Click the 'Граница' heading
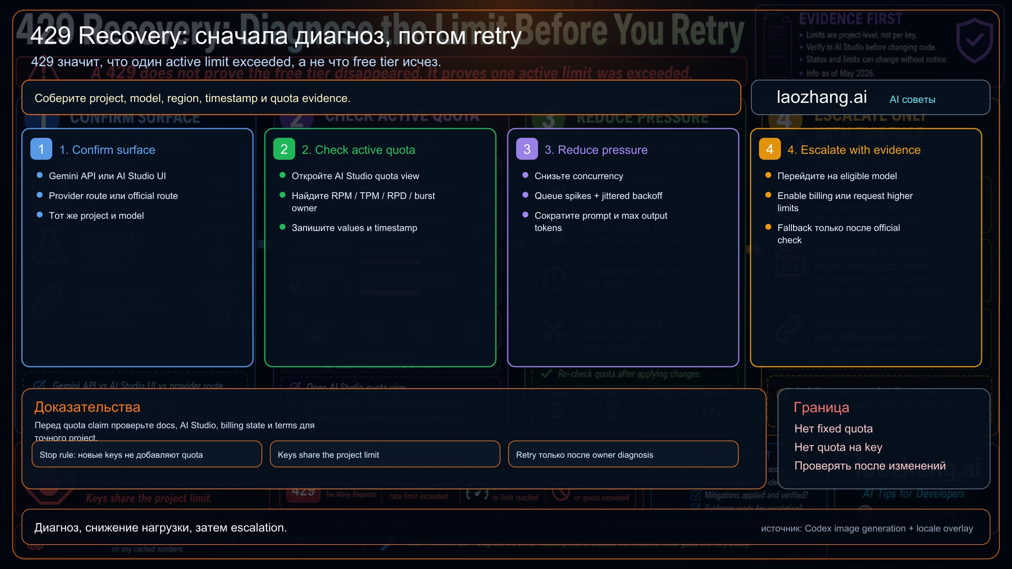Screen dimensions: 1012x569 (x=821, y=407)
